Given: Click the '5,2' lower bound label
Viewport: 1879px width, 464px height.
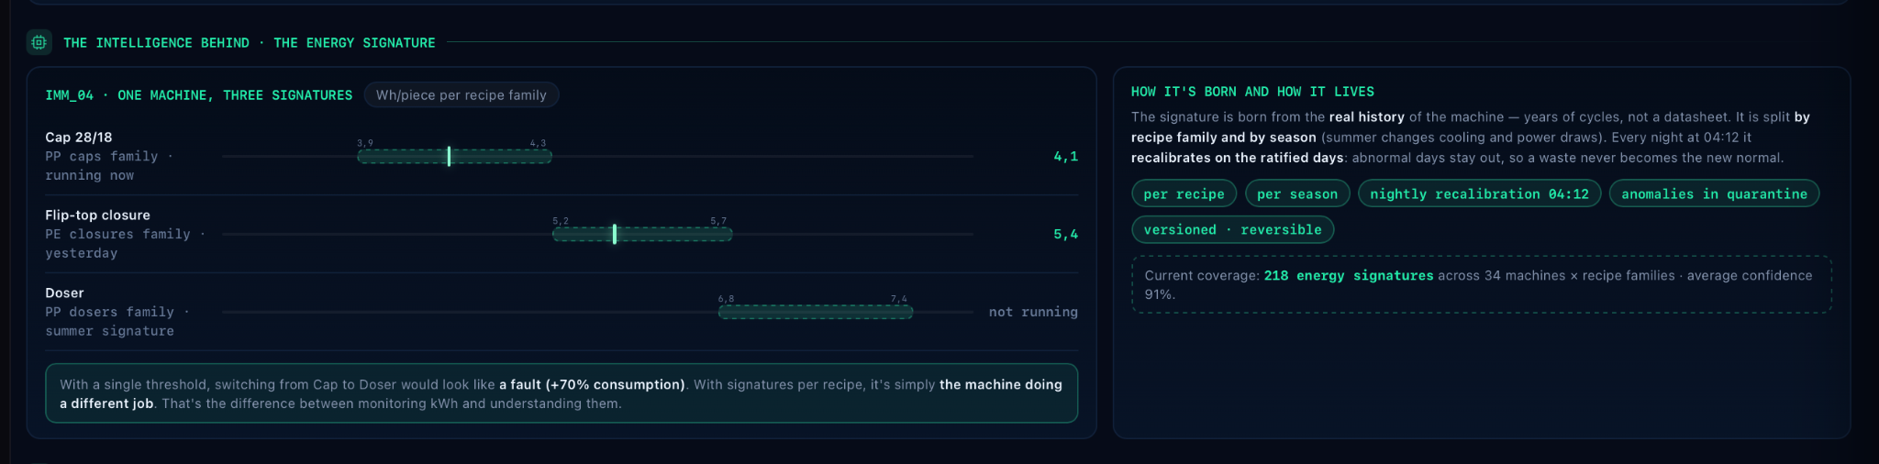Looking at the screenshot, I should point(561,222).
